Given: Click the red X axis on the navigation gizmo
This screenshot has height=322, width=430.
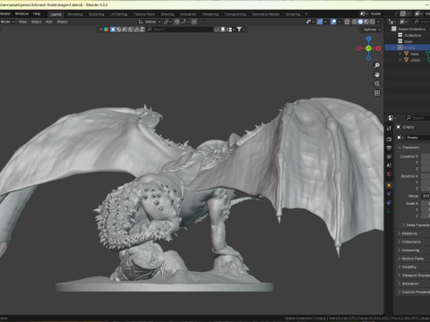Looking at the screenshot, I should (x=378, y=48).
